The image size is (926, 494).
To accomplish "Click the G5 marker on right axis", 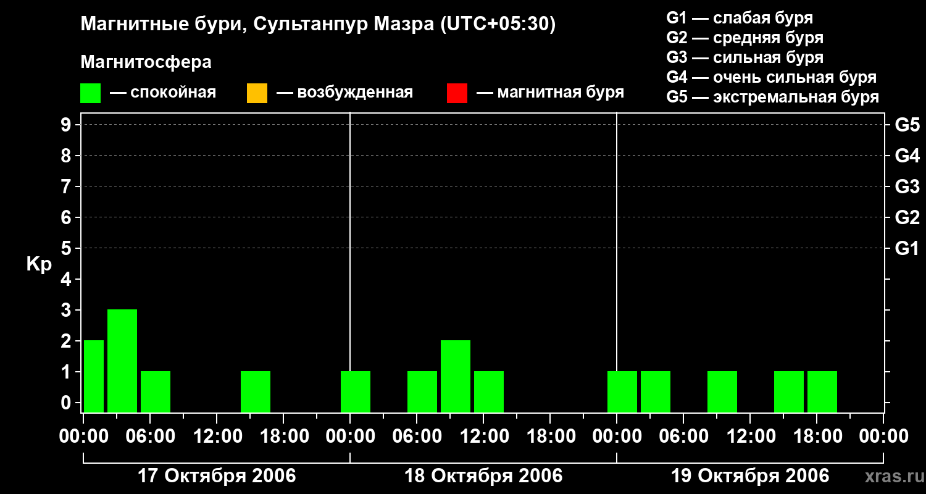I will point(907,125).
